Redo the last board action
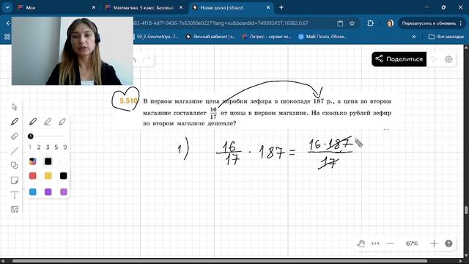469x264 pixels. click(x=147, y=59)
